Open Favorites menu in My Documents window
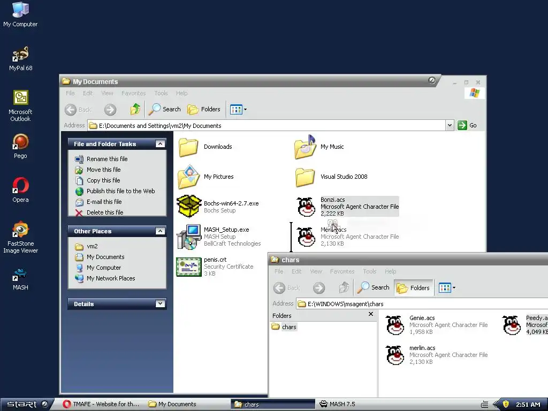The width and height of the screenshot is (548, 411). tap(133, 93)
